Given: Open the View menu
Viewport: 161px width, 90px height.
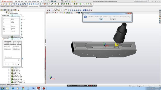Looking at the screenshot, I should pyautogui.click(x=22, y=1).
